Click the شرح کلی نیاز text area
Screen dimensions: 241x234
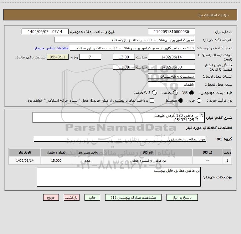(119, 117)
